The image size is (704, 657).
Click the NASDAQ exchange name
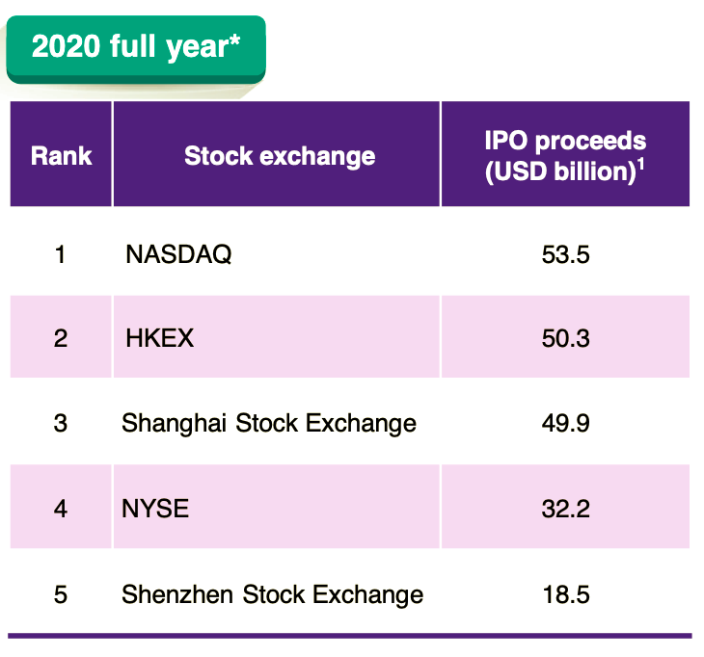(x=178, y=254)
